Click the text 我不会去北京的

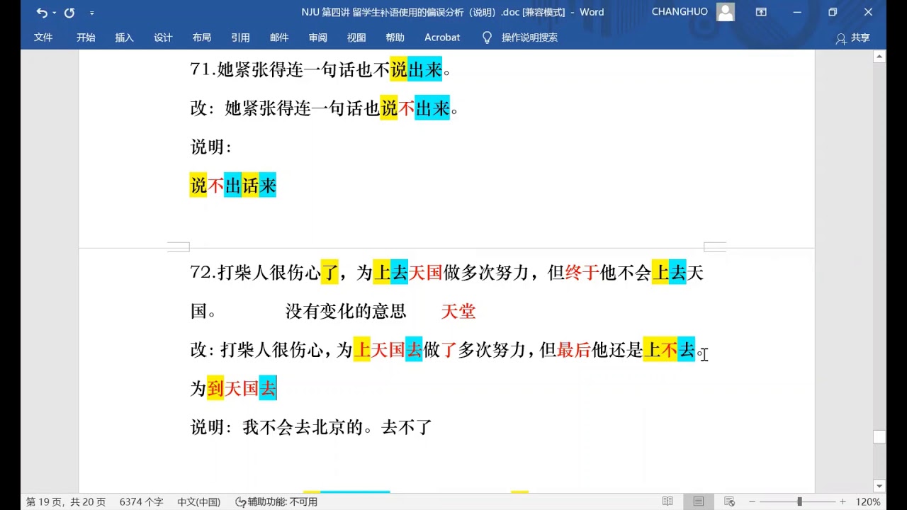(x=303, y=427)
